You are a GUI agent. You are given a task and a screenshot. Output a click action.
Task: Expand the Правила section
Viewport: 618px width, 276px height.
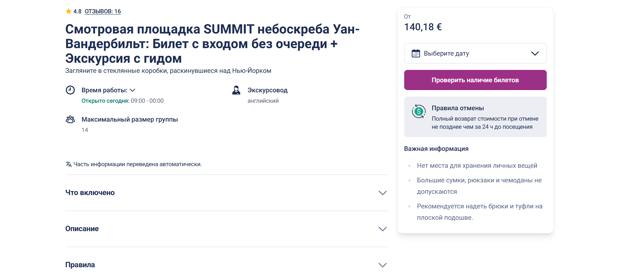coord(382,265)
